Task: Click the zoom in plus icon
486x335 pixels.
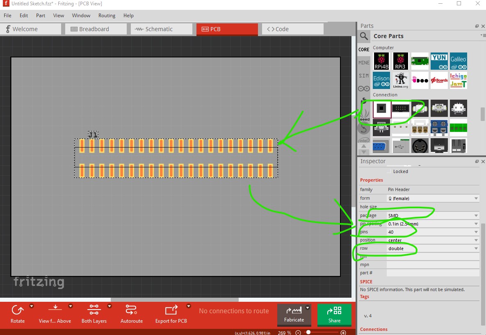Action: pyautogui.click(x=343, y=333)
